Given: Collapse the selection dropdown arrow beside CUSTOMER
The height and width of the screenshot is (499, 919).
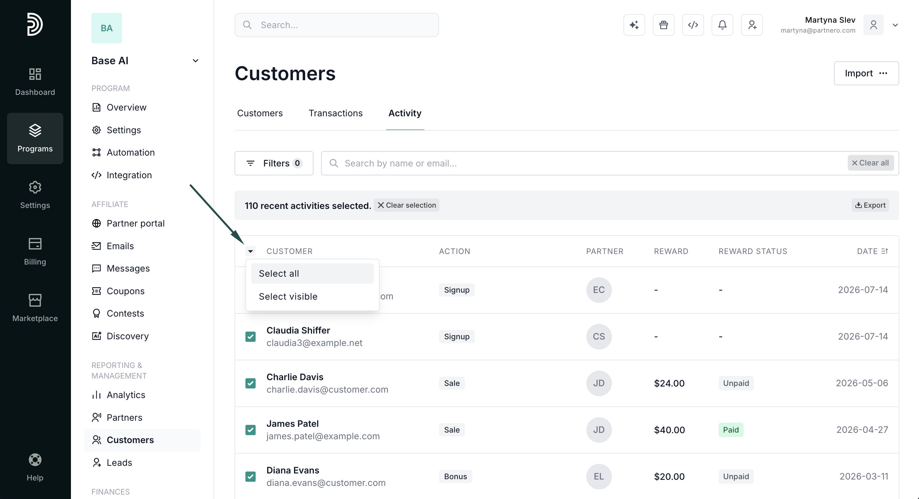Looking at the screenshot, I should point(251,251).
